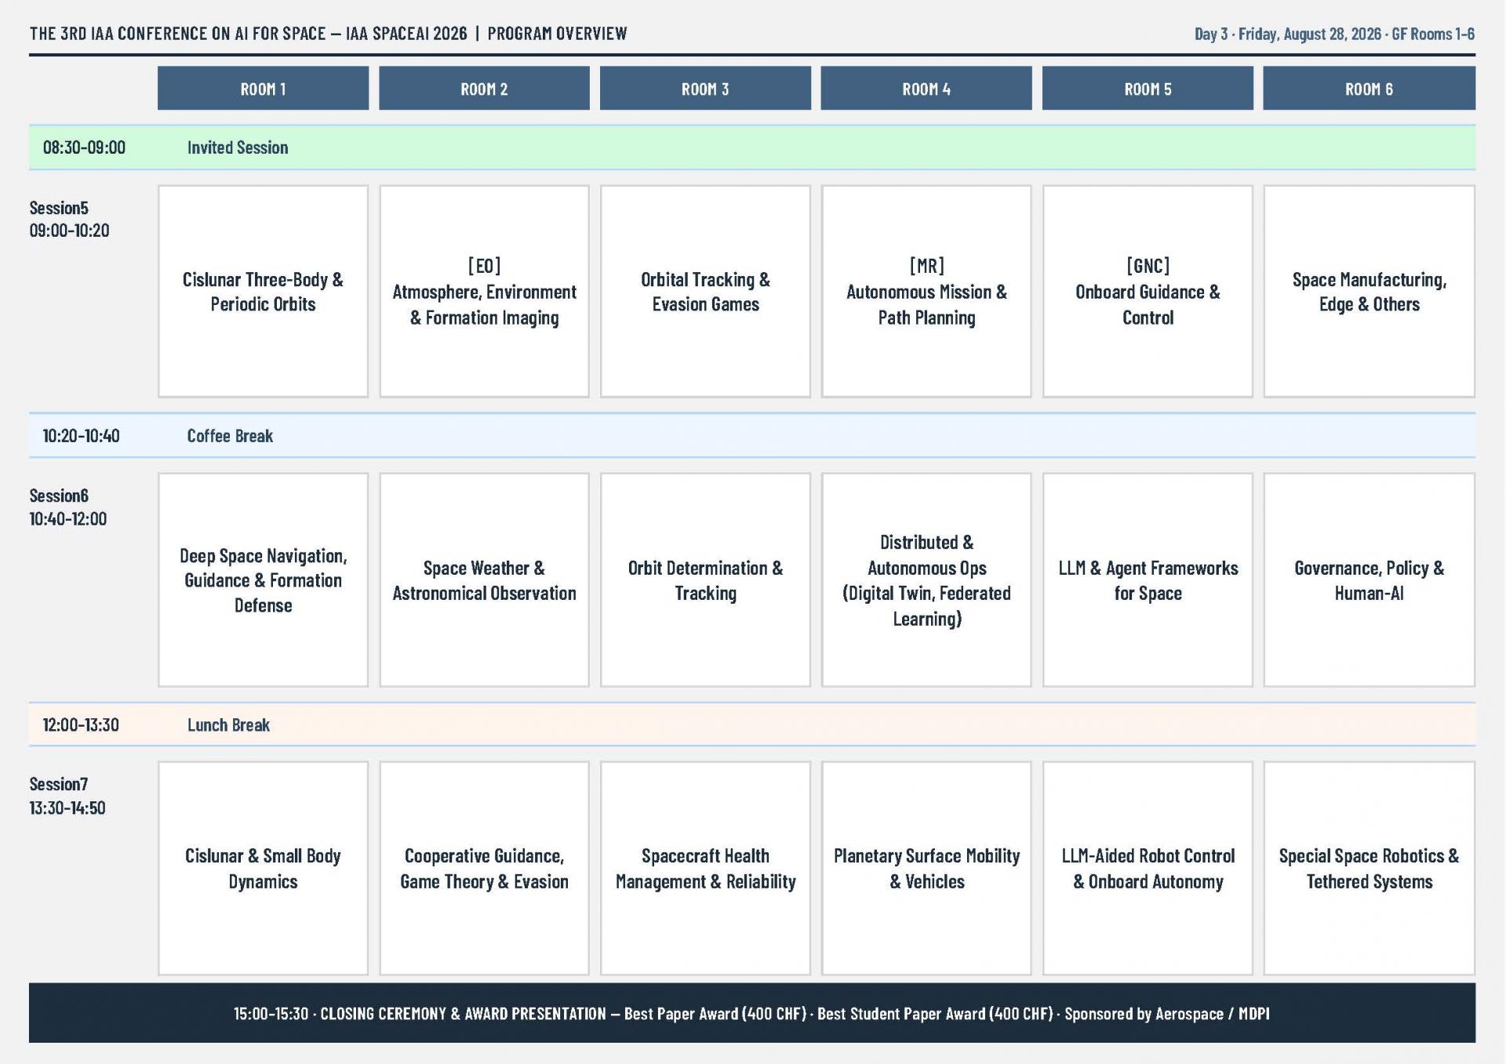The width and height of the screenshot is (1506, 1064).
Task: Open Autonomous Mission & Path Planning session
Action: point(926,292)
